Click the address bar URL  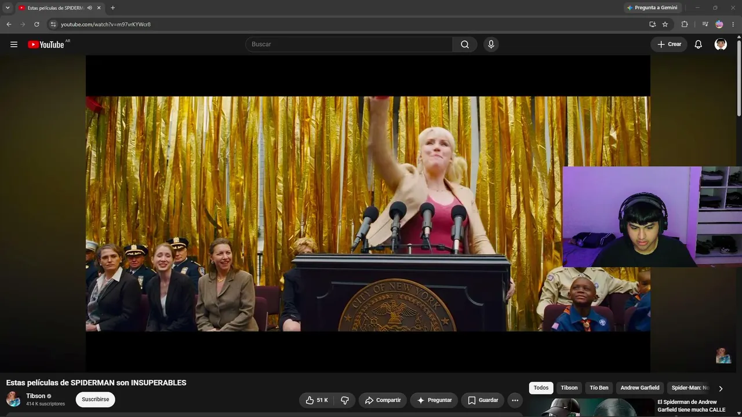[106, 24]
